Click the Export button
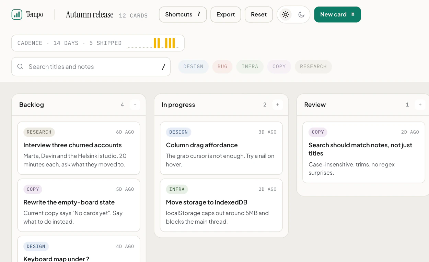 pos(226,14)
